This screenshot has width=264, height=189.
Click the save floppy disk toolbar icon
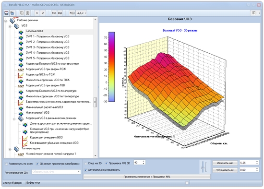coord(6,13)
